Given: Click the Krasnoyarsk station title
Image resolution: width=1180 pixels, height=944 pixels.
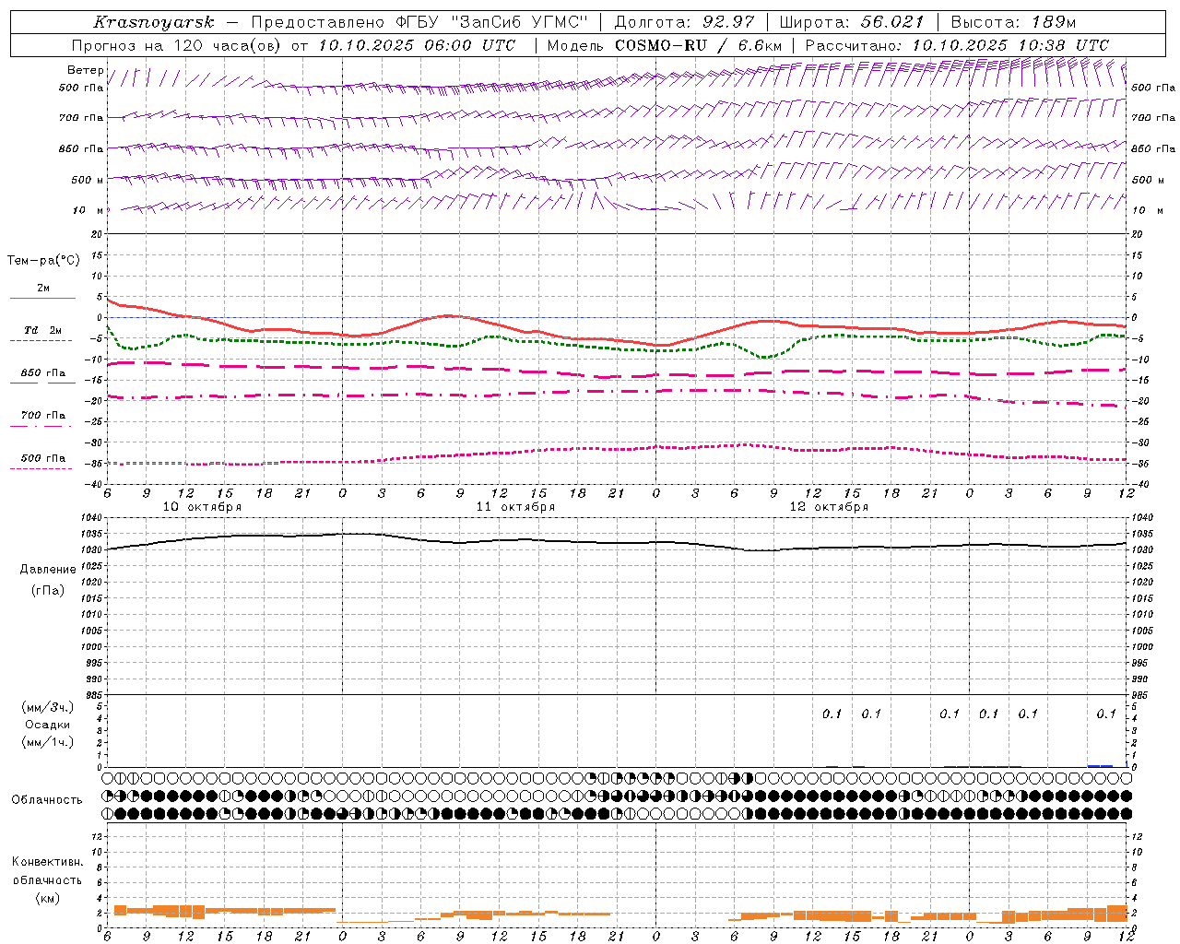Looking at the screenshot, I should (154, 22).
